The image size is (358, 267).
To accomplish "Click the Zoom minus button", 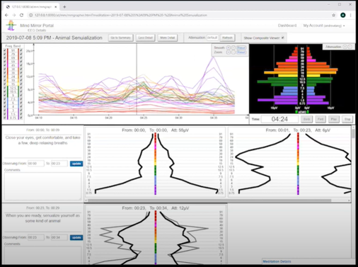I will pyautogui.click(x=233, y=52).
